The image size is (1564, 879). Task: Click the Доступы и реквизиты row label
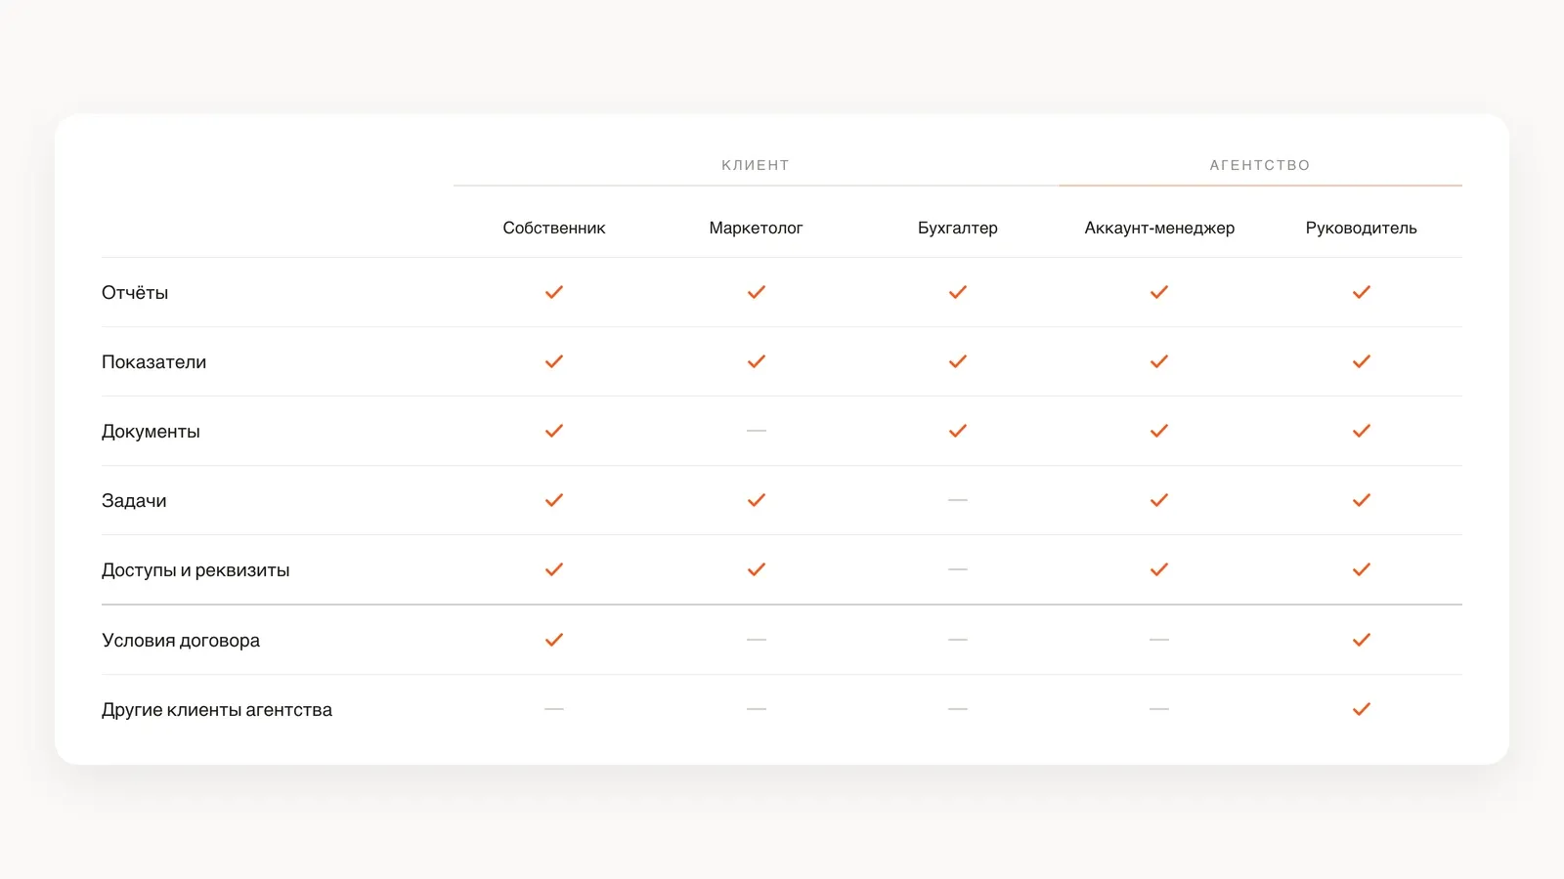(x=195, y=570)
